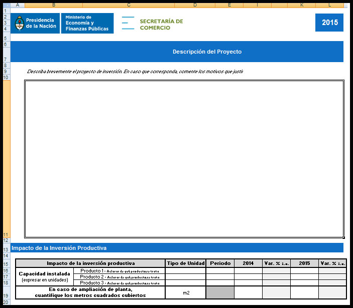
Task: Click the 2015 cell for Producto 1
Action: point(304,270)
